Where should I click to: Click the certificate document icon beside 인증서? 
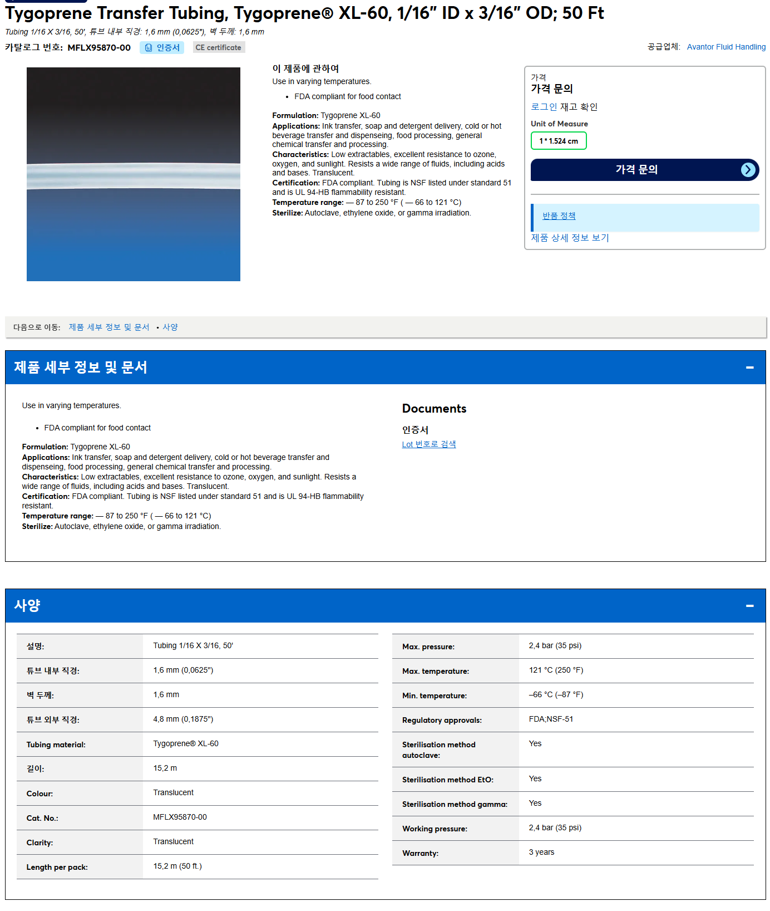tap(149, 48)
